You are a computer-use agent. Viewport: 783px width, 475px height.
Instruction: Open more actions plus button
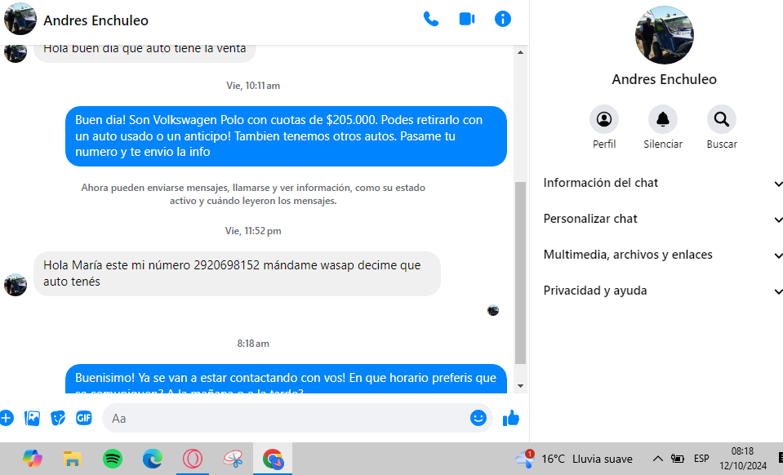pos(7,418)
